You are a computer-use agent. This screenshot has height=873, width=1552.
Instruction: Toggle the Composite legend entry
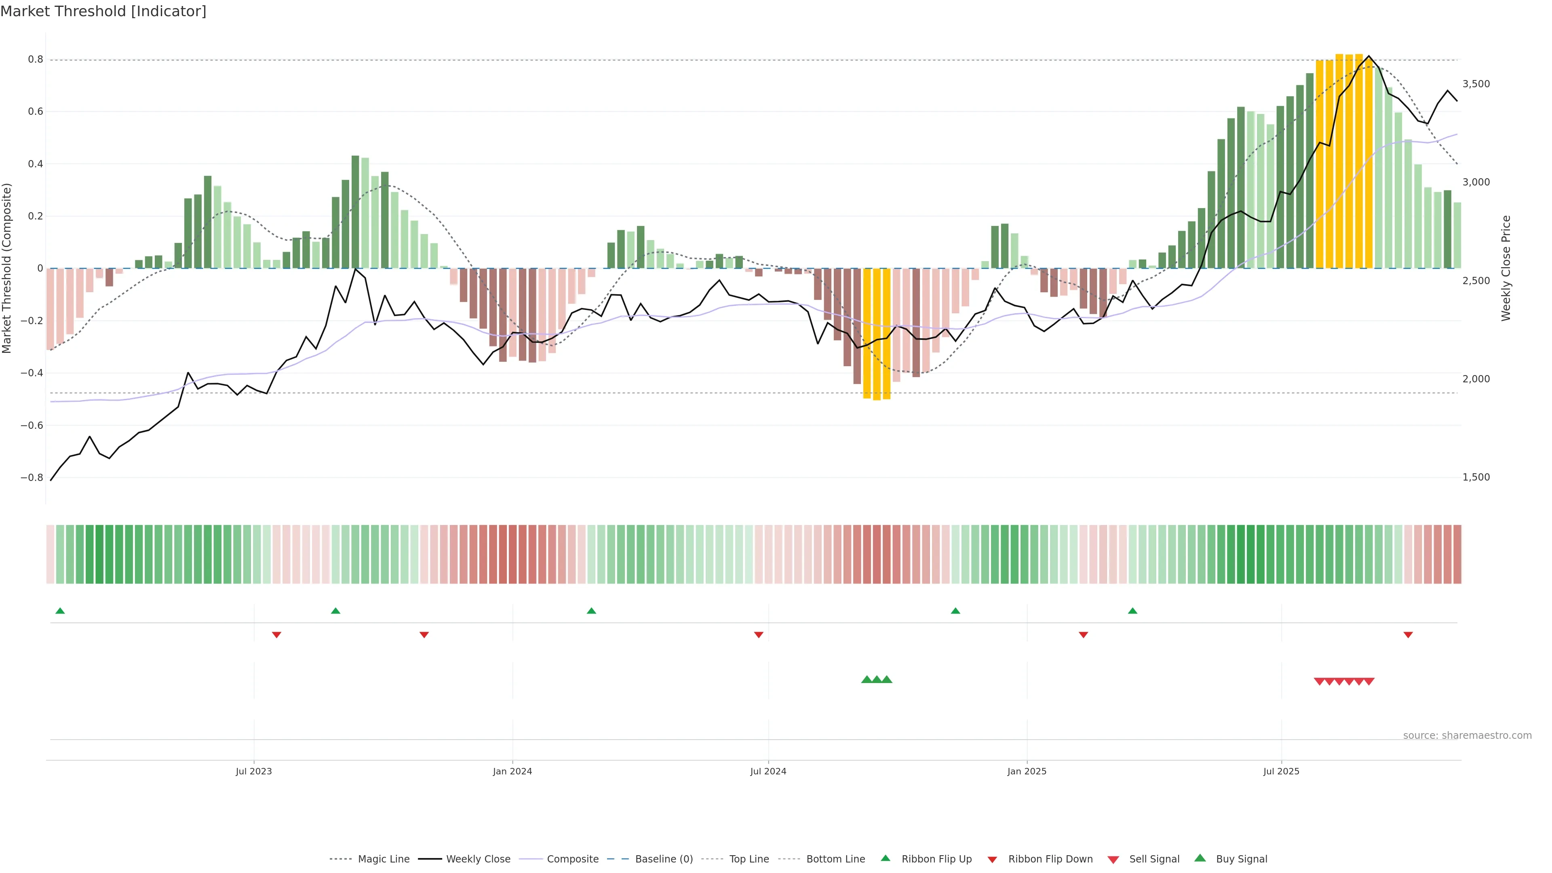click(x=572, y=858)
